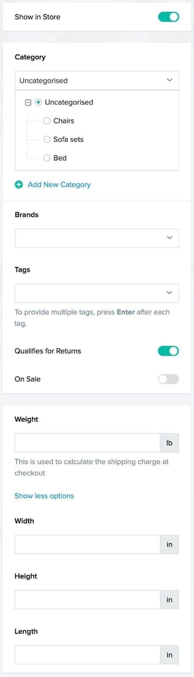Select the Bed category radio button
Image resolution: width=194 pixels, height=677 pixels.
47,158
